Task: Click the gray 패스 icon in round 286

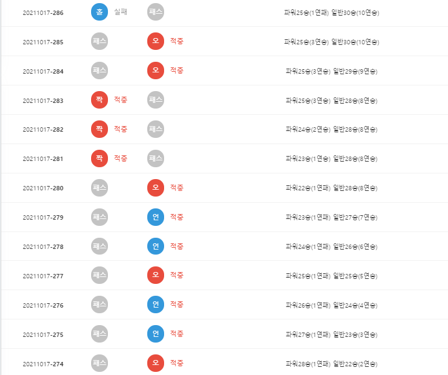Action: coord(156,12)
